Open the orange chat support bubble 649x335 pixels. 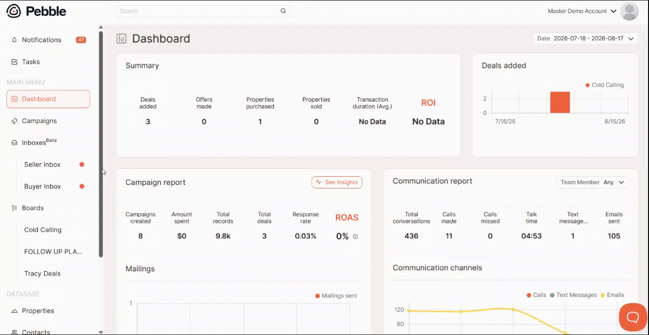click(x=633, y=317)
